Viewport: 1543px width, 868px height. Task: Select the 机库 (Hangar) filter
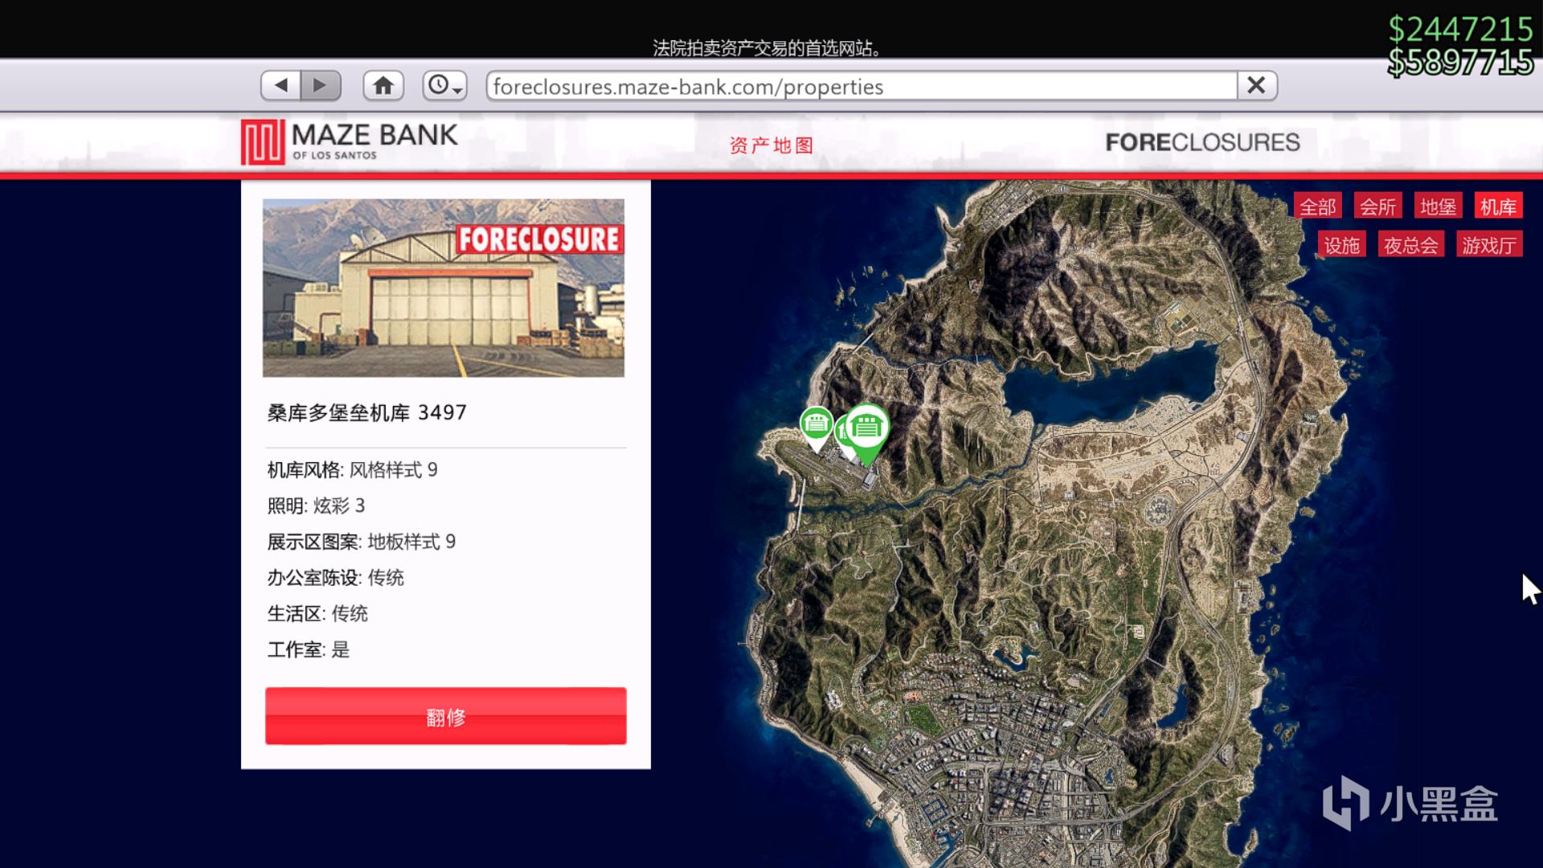pos(1498,207)
